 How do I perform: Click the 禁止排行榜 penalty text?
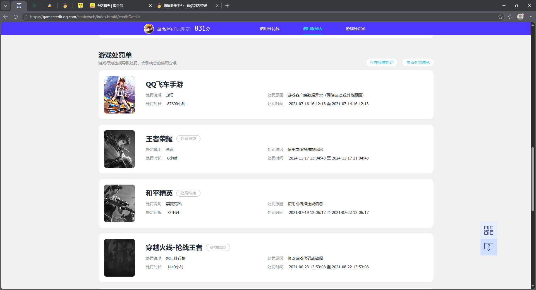point(176,258)
